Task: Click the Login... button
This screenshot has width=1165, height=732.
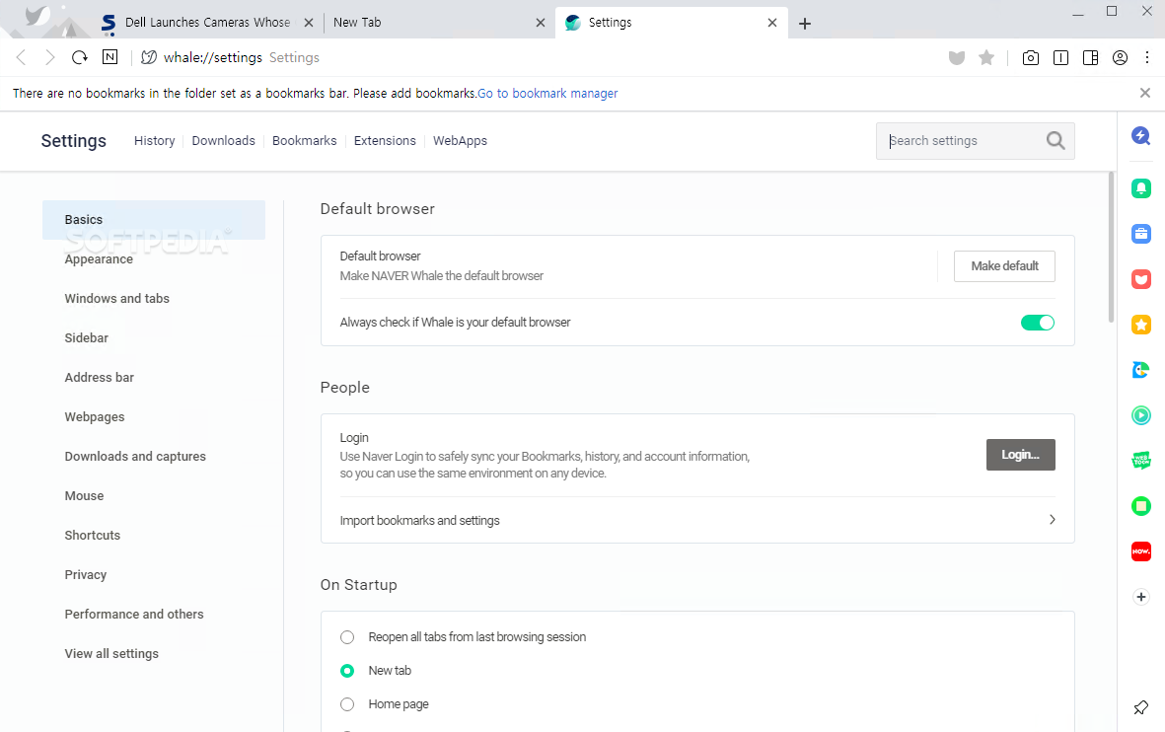Action: 1020,455
